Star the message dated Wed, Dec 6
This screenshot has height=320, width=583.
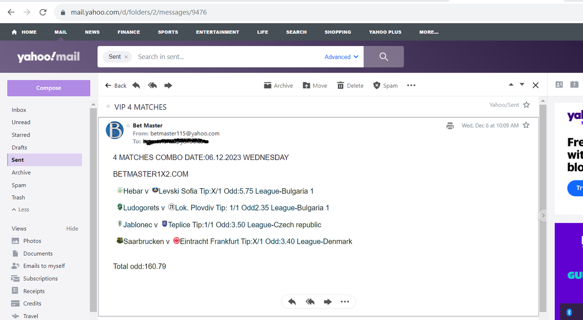(526, 125)
